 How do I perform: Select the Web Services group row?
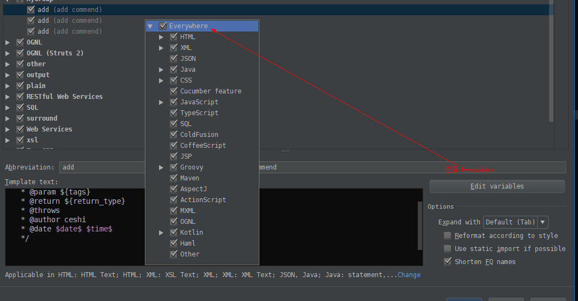(x=49, y=129)
